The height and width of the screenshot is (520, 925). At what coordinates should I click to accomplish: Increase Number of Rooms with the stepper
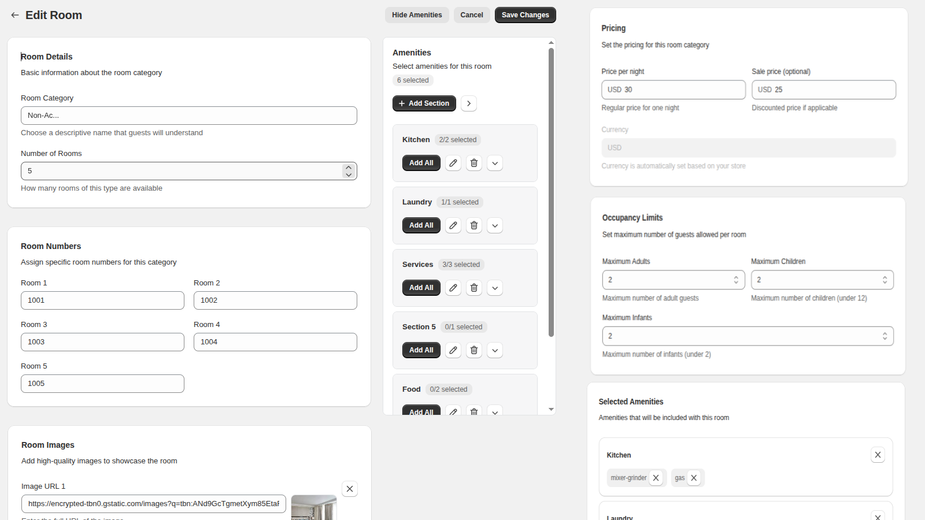click(x=349, y=168)
